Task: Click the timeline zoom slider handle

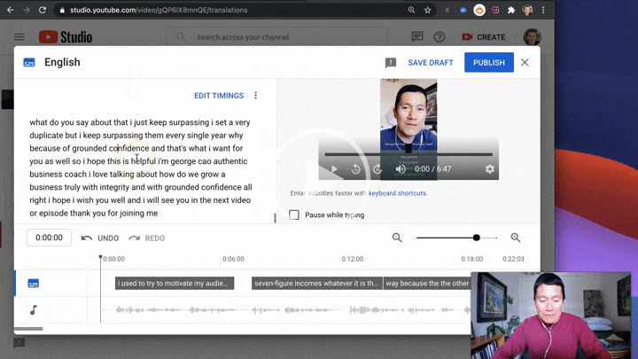Action: (x=477, y=238)
